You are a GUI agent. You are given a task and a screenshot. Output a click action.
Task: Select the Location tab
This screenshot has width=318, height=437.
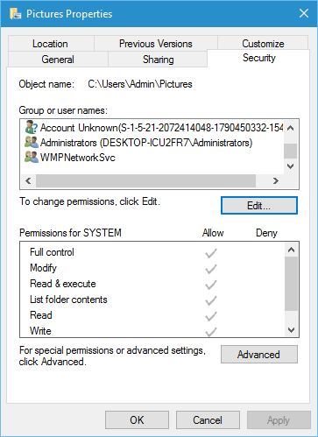click(50, 44)
